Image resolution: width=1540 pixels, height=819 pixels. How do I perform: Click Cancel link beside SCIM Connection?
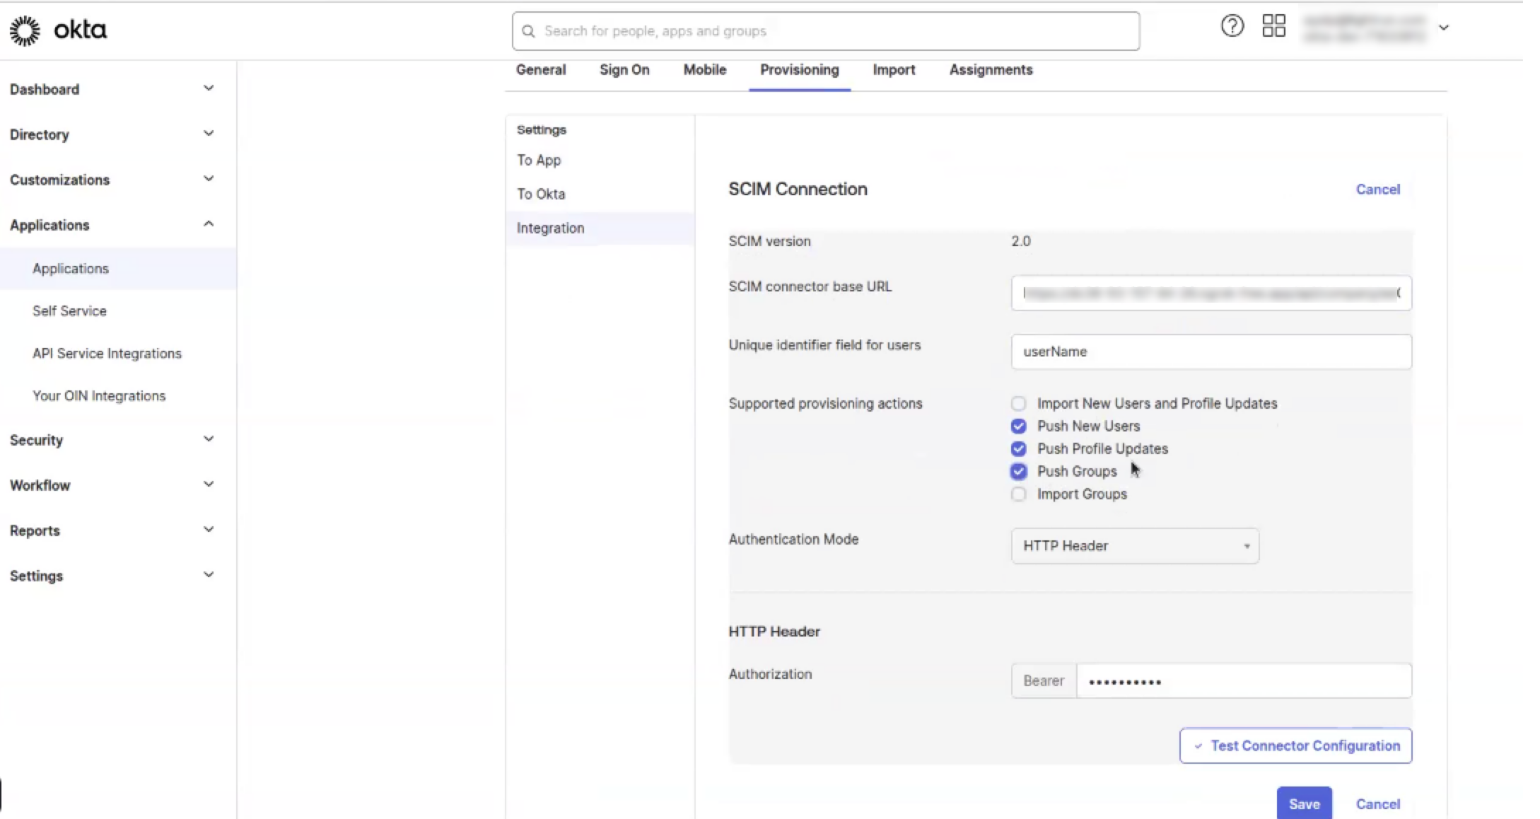(x=1377, y=190)
